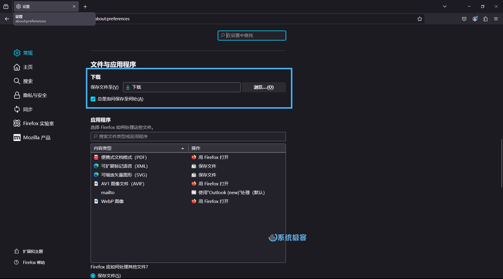The width and height of the screenshot is (503, 279).
Task: Open the Pocket save icon
Action: pyautogui.click(x=464, y=19)
